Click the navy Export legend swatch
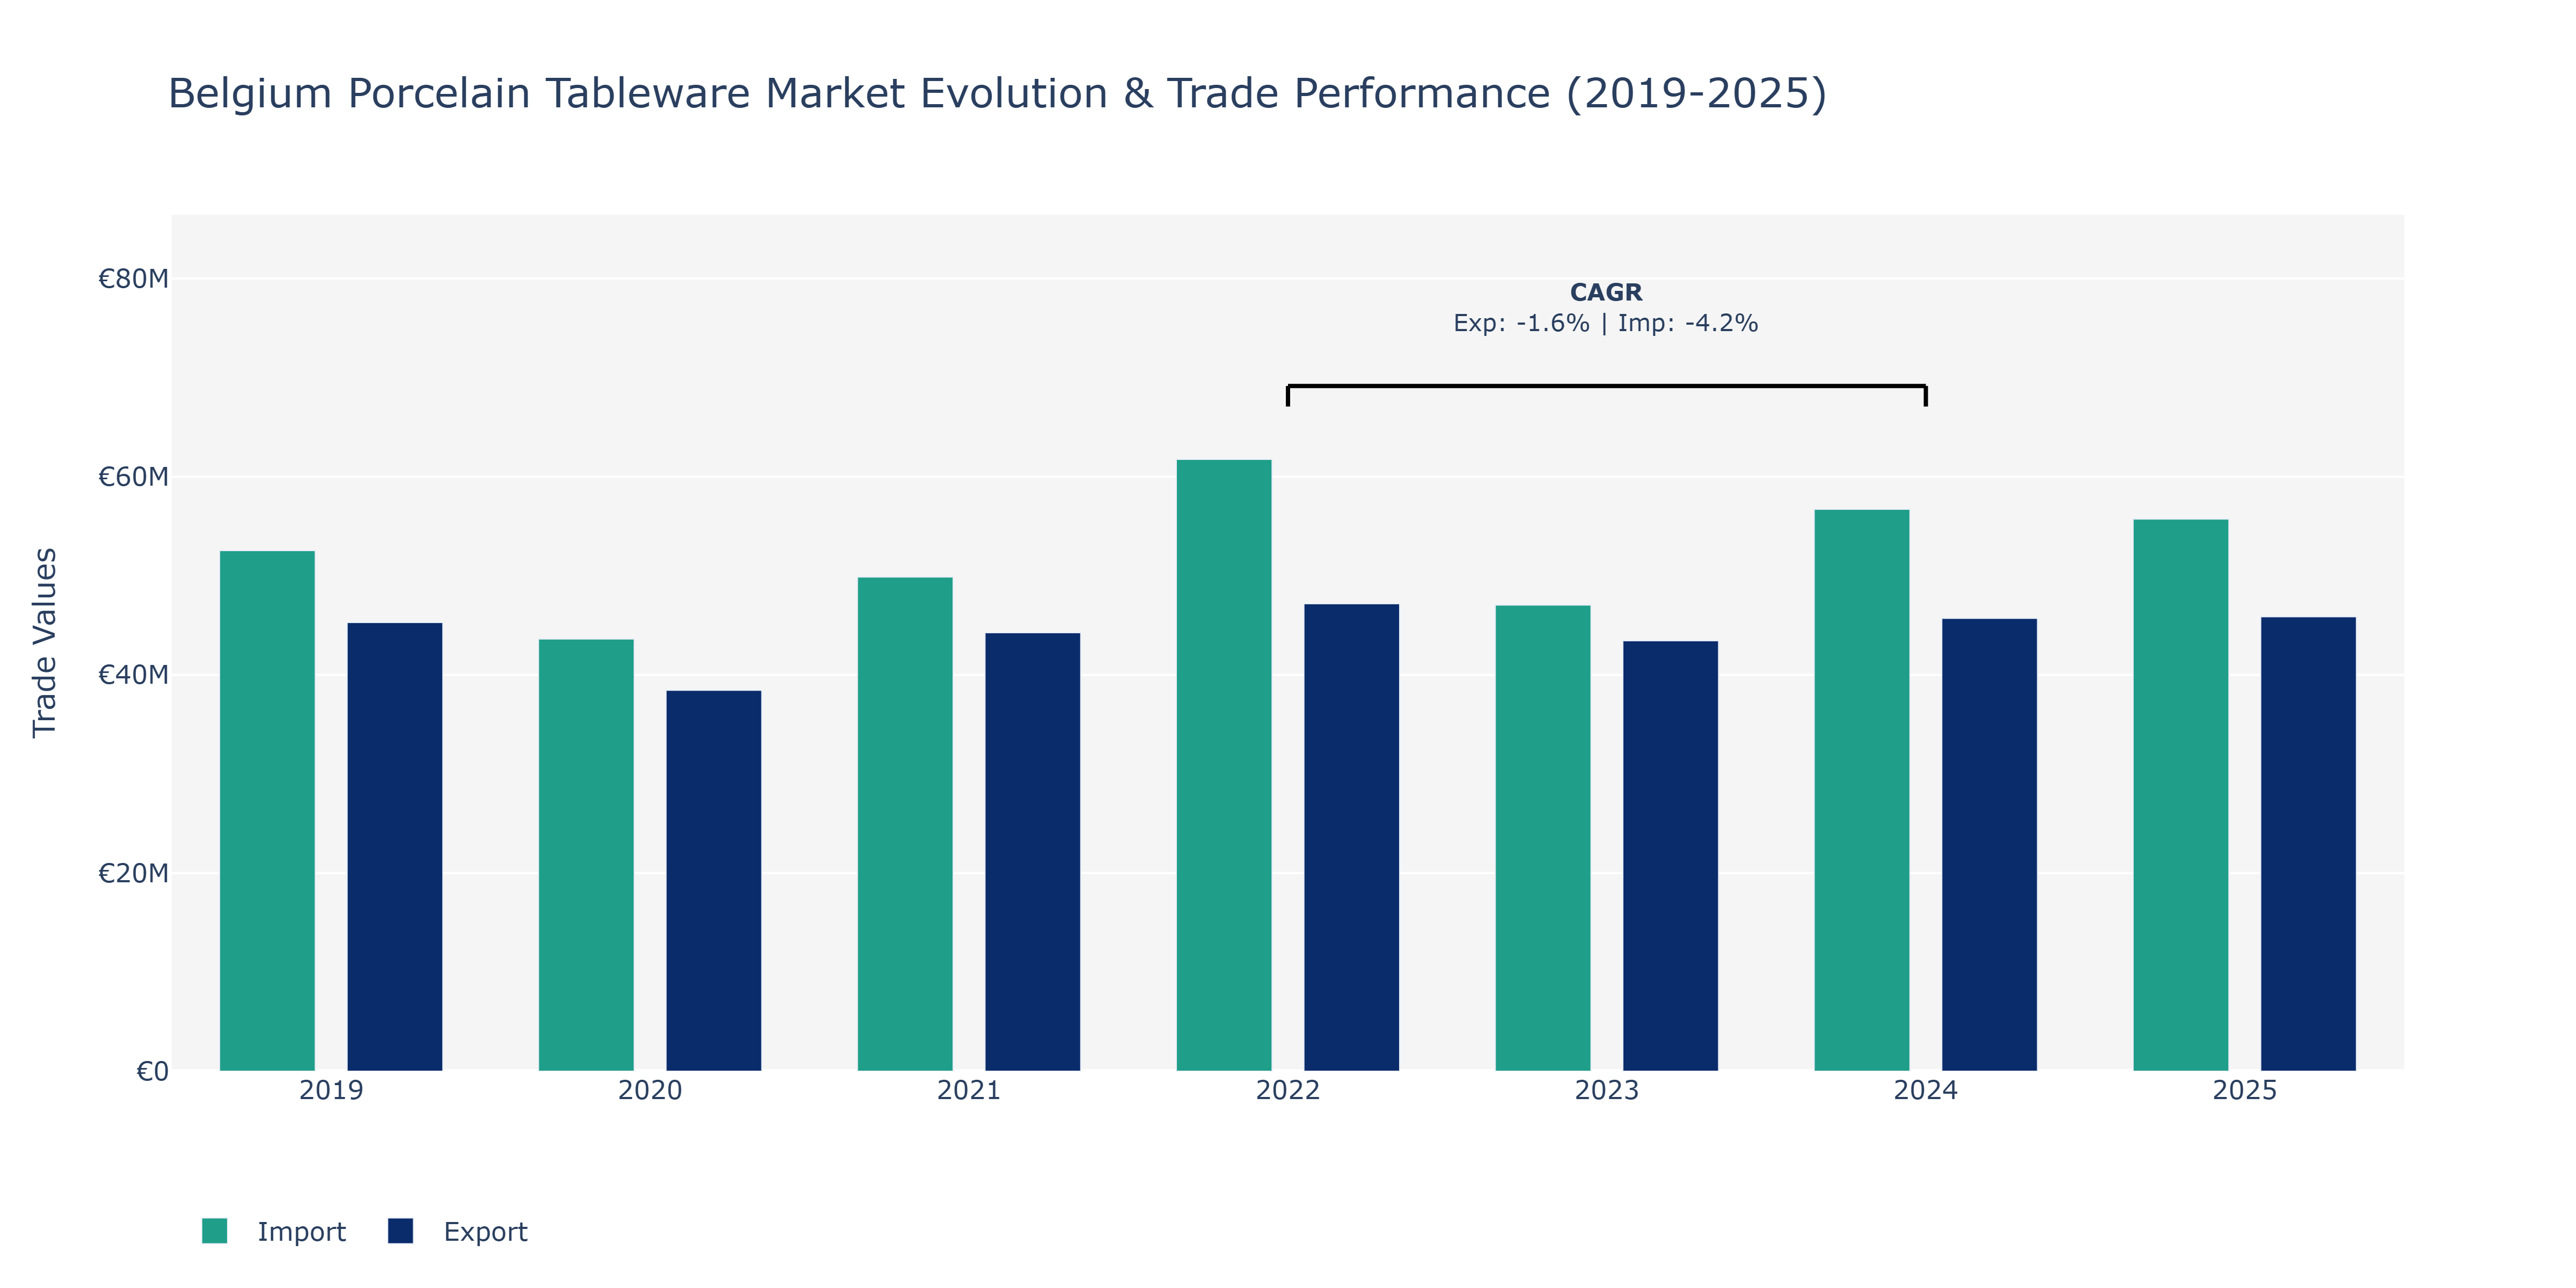This screenshot has height=1288, width=2576. point(400,1231)
